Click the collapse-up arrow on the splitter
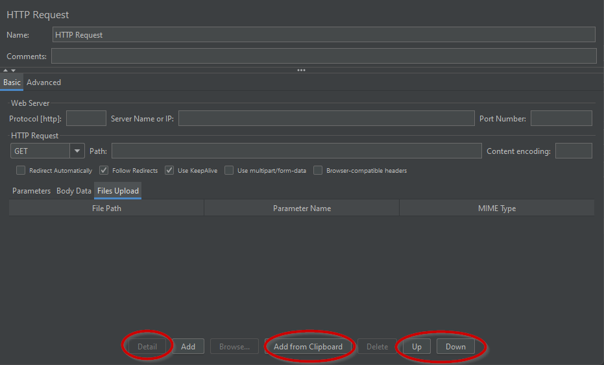 pyautogui.click(x=5, y=70)
